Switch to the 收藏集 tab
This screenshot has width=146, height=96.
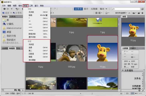pos(12,48)
